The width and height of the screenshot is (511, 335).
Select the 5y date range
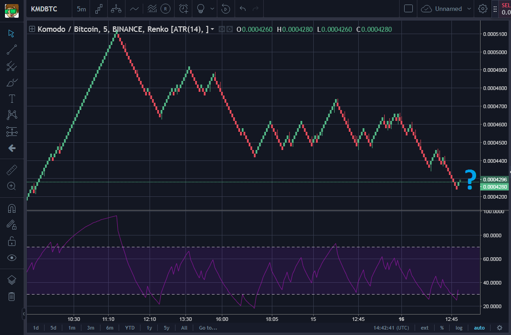coord(166,328)
